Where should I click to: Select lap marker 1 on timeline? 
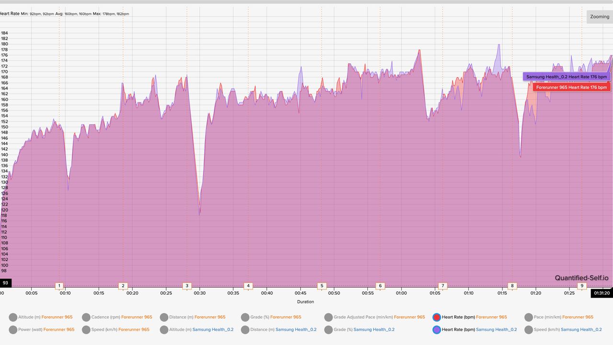59,286
